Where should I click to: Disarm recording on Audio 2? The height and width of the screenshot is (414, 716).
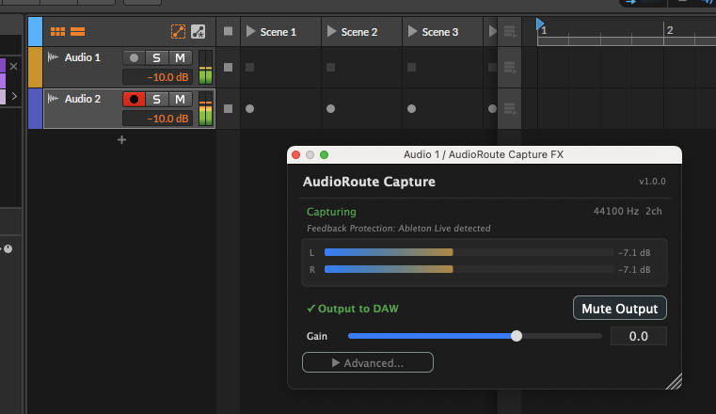134,99
